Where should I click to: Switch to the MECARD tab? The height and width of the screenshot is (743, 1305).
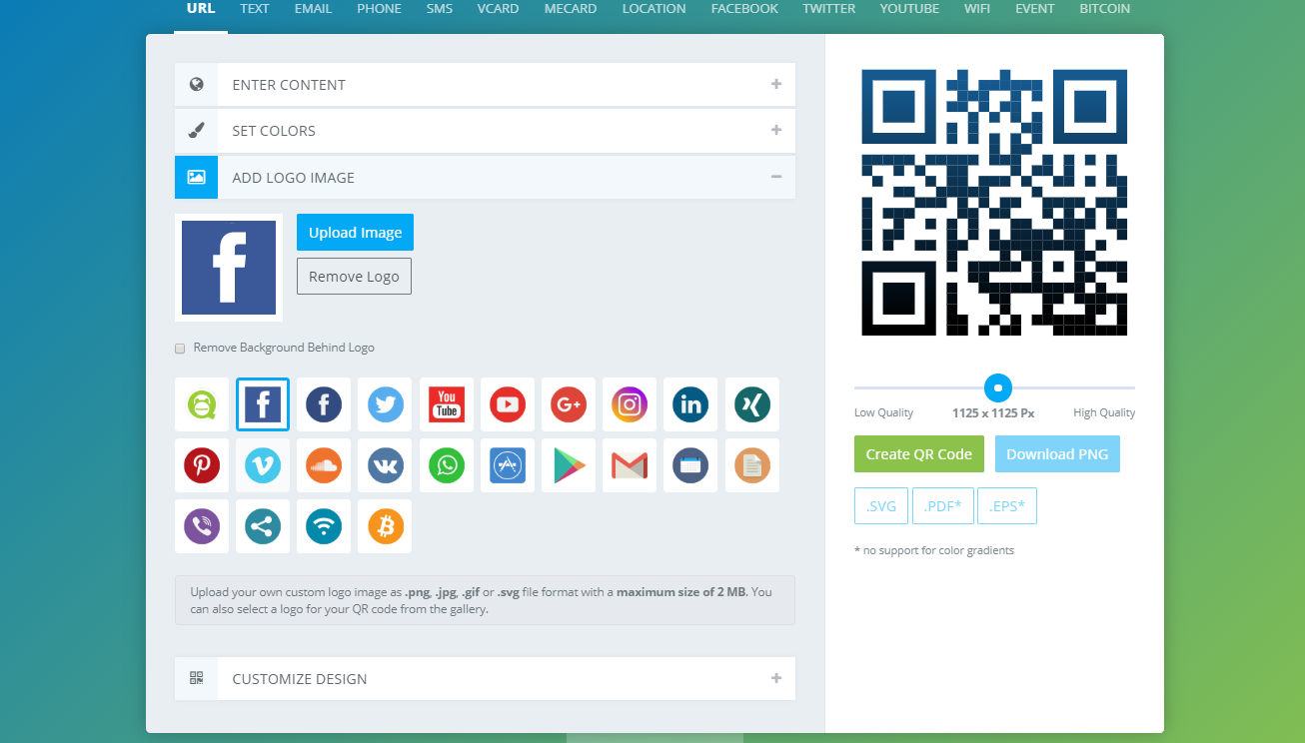[x=571, y=9]
